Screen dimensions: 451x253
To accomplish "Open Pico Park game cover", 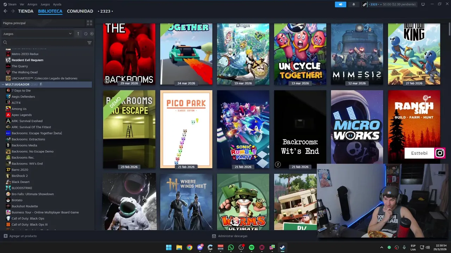I will [186, 129].
